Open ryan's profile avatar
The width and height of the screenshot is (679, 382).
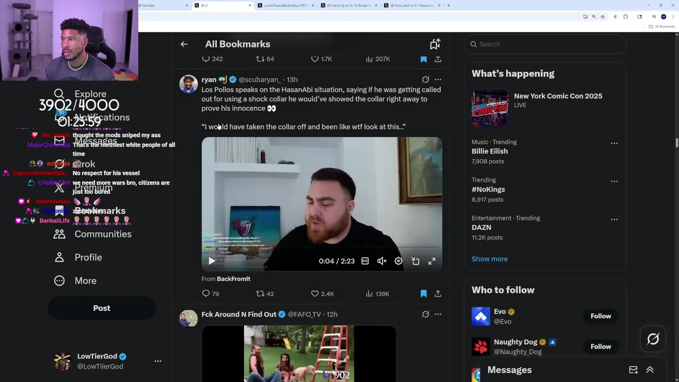tap(188, 84)
